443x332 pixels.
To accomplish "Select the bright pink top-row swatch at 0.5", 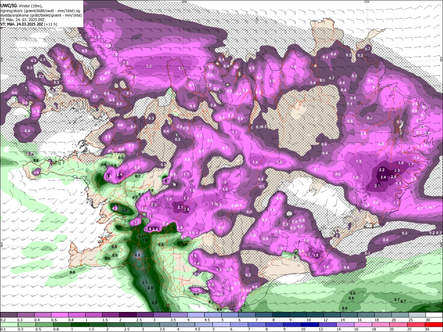I will pos(60,315).
